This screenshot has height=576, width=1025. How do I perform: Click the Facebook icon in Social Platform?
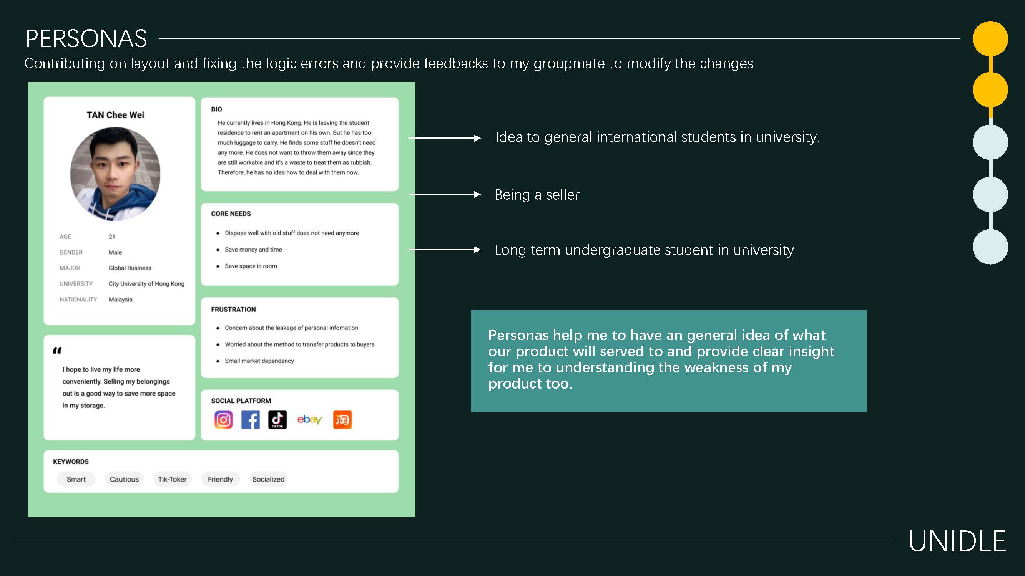point(250,420)
